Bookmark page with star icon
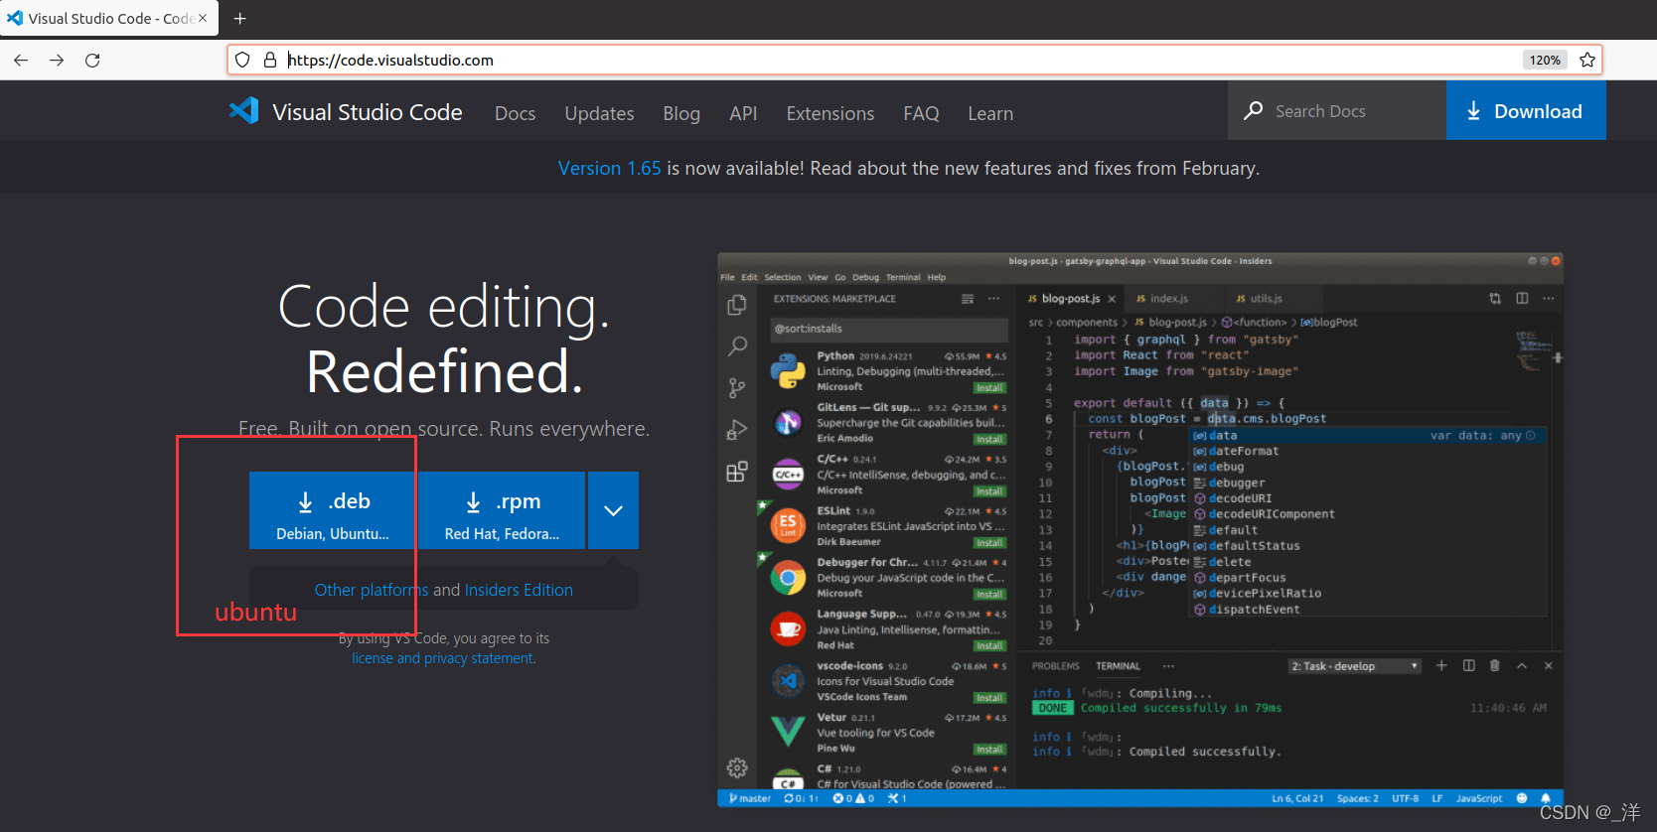 [x=1587, y=60]
